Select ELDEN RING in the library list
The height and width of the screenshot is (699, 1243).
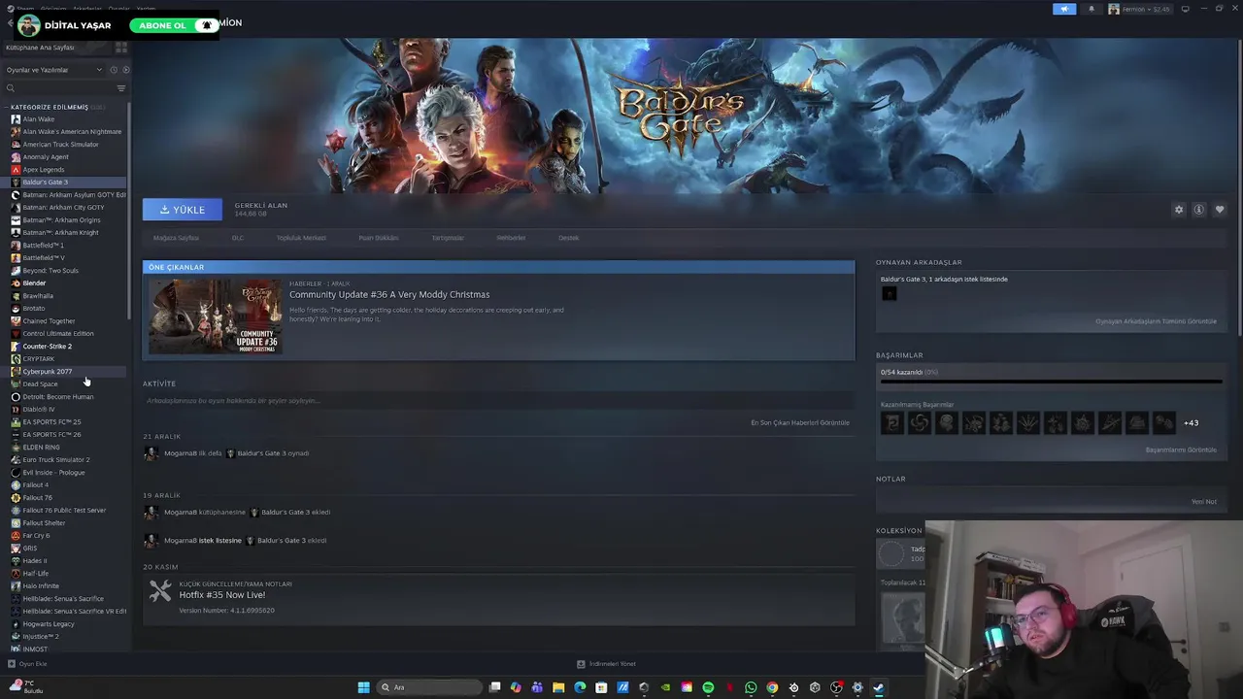pos(41,448)
